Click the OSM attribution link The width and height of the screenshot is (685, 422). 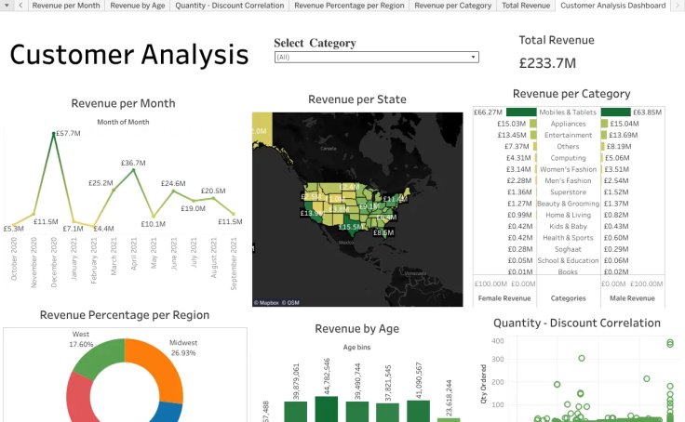click(290, 302)
